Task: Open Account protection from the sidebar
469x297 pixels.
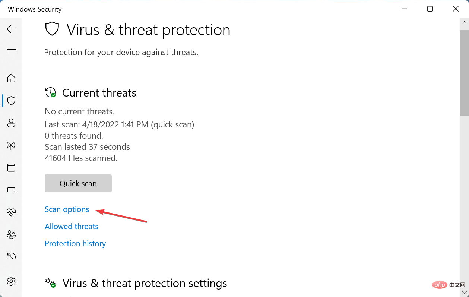Action: [x=11, y=123]
